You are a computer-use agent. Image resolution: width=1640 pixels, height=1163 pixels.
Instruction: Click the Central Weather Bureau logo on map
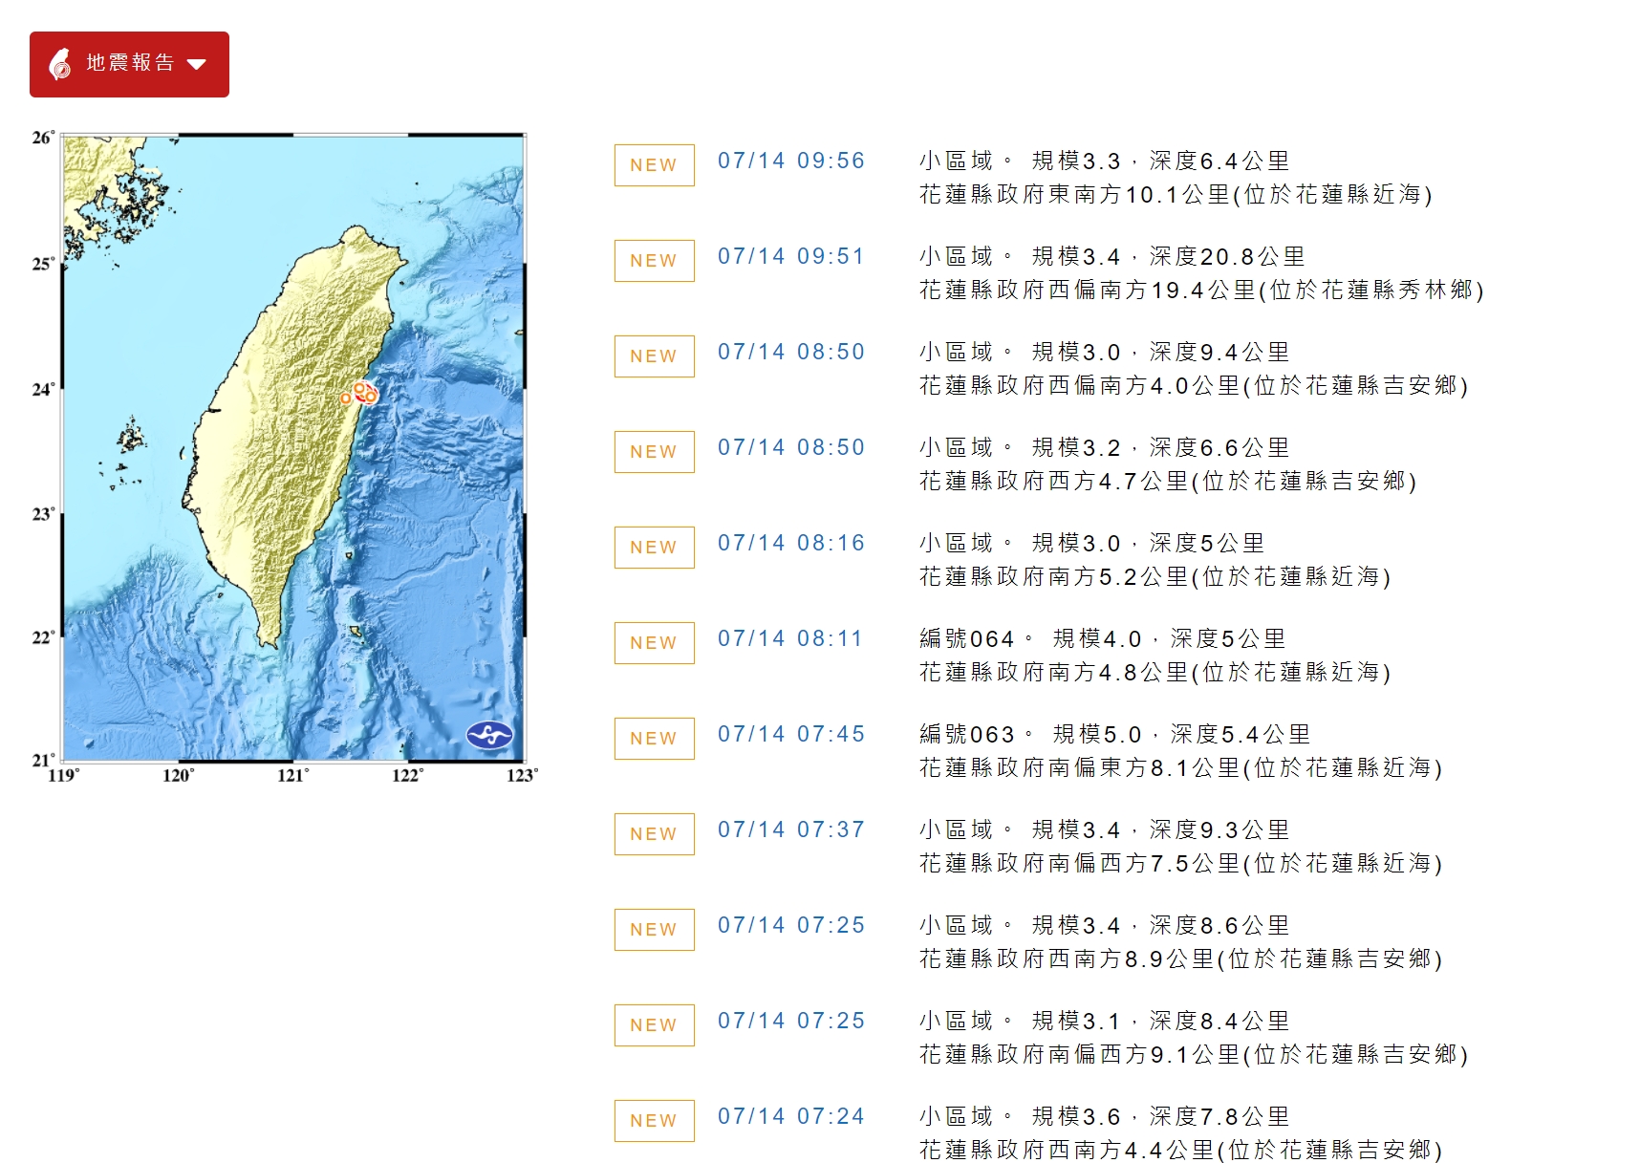[x=489, y=735]
